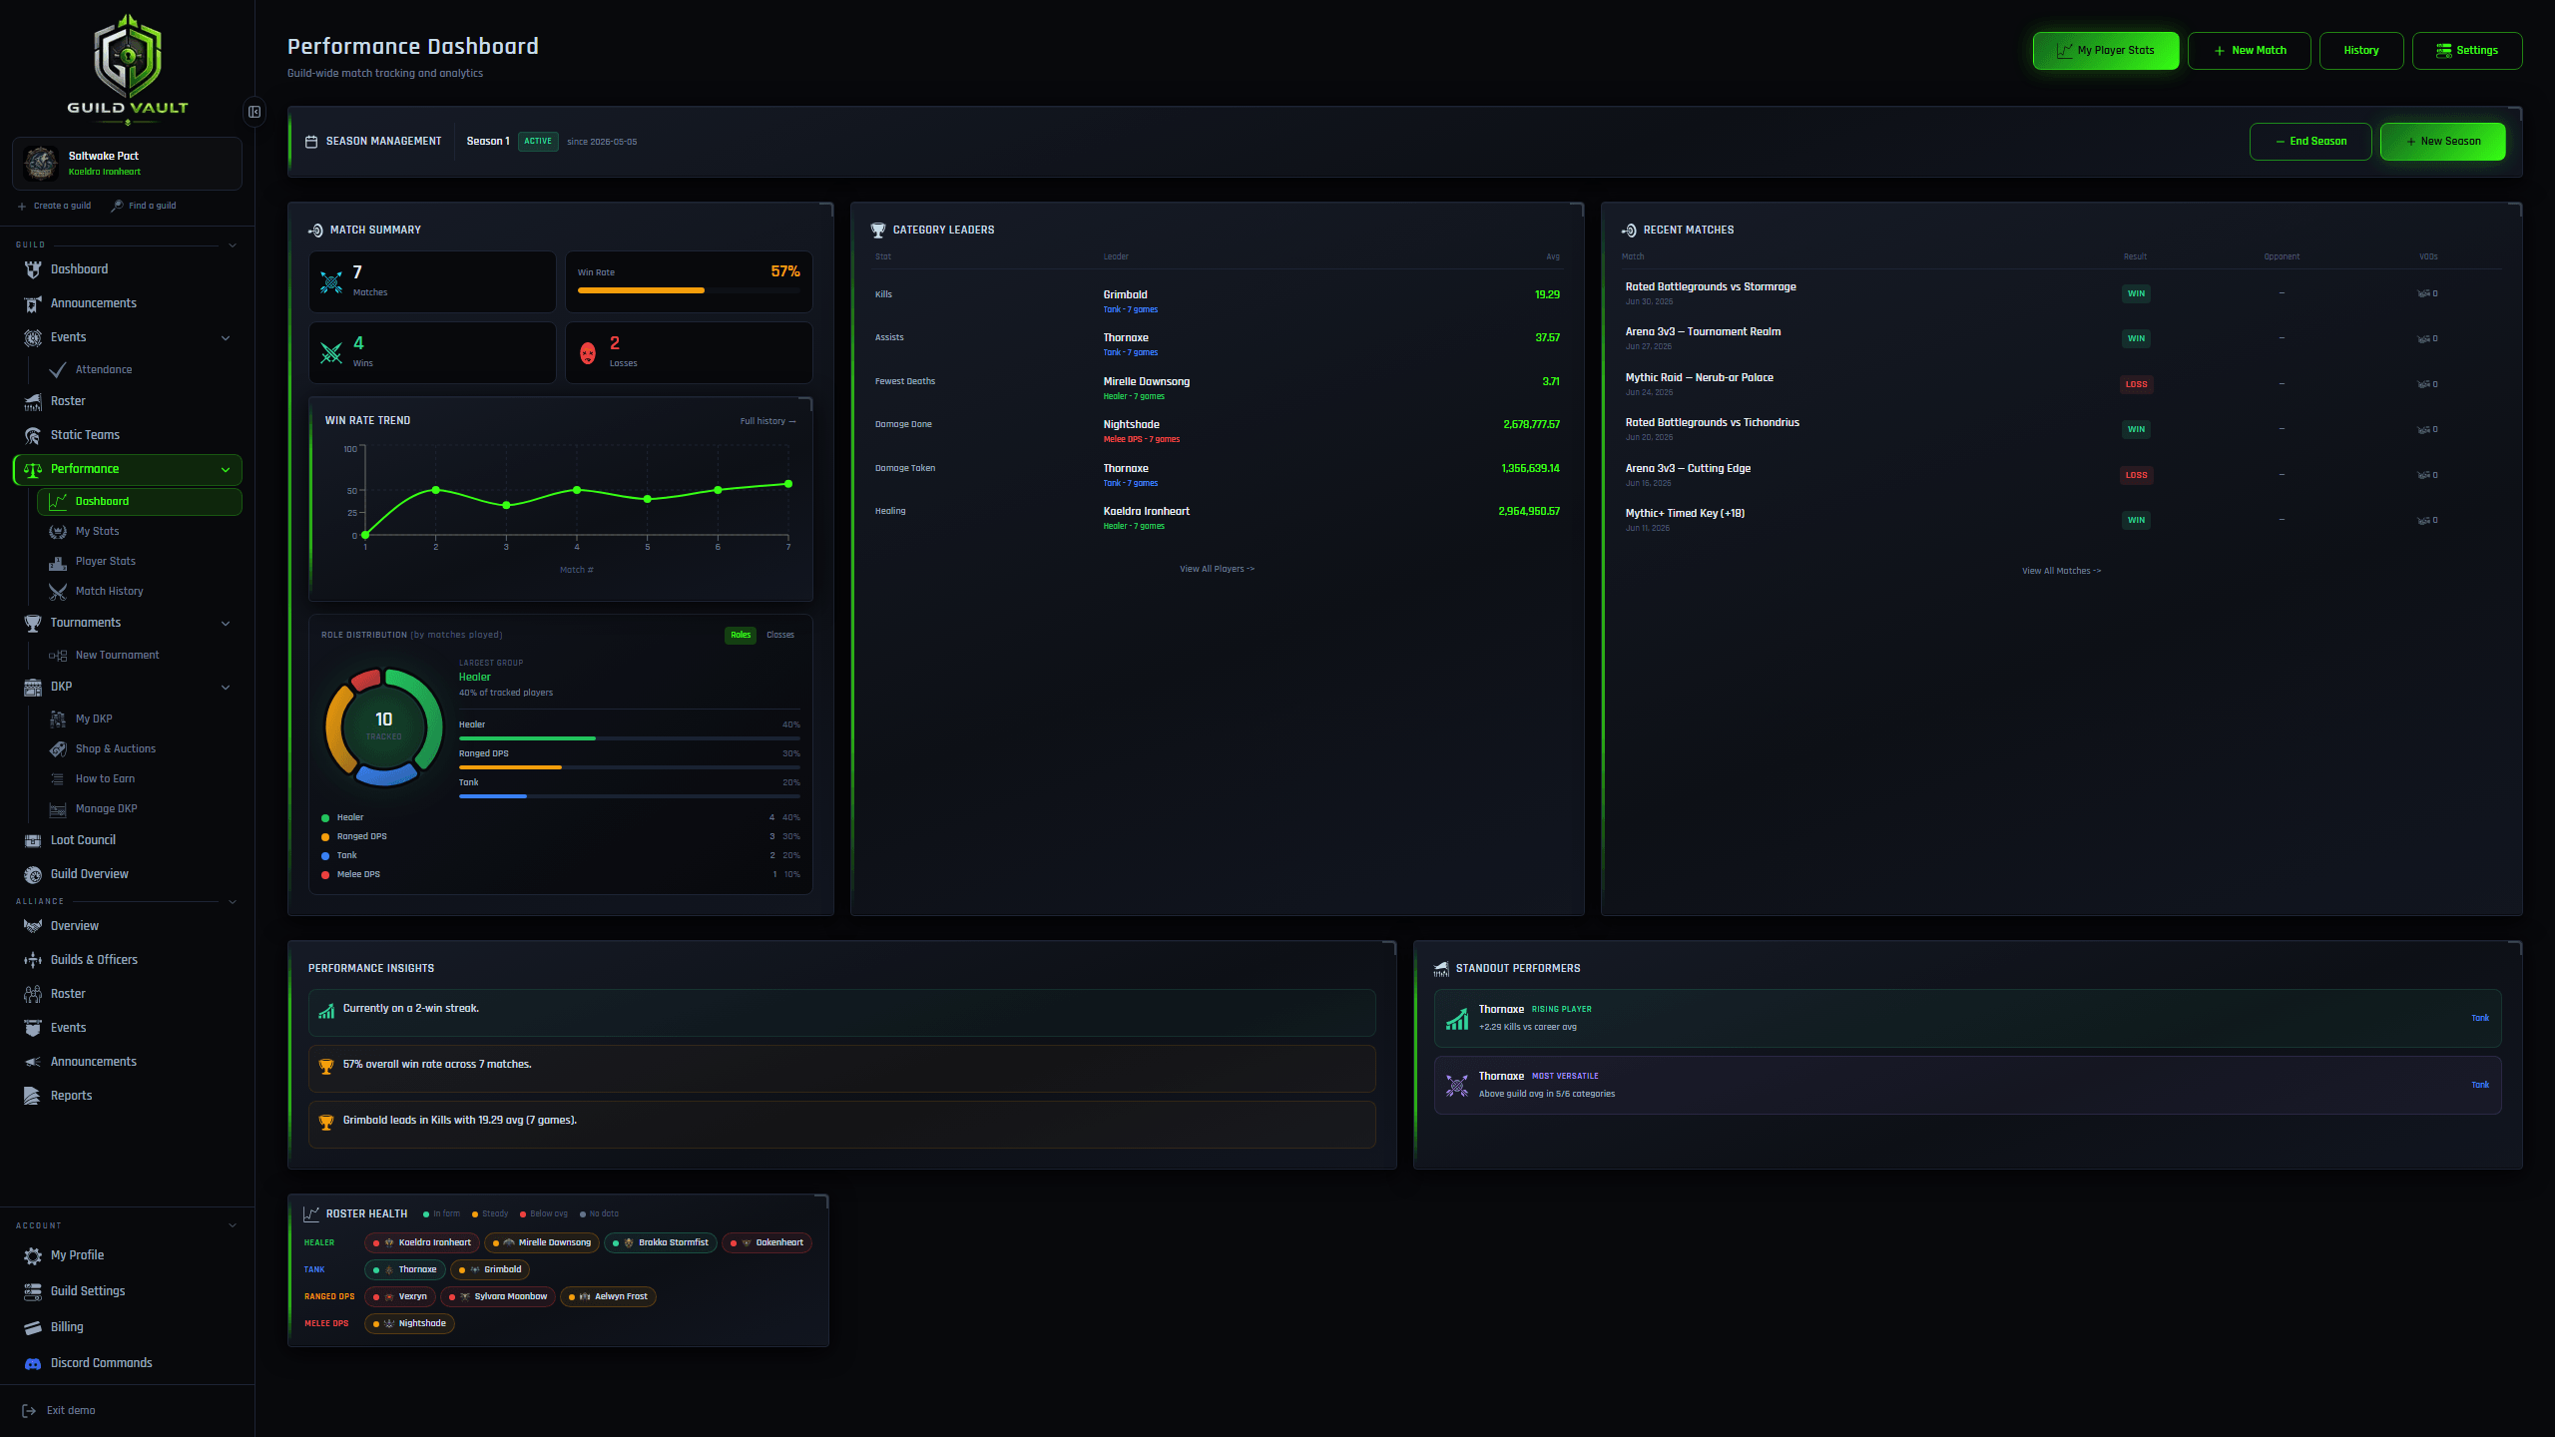2555x1437 pixels.
Task: Open Settings button at top right
Action: [x=2467, y=51]
